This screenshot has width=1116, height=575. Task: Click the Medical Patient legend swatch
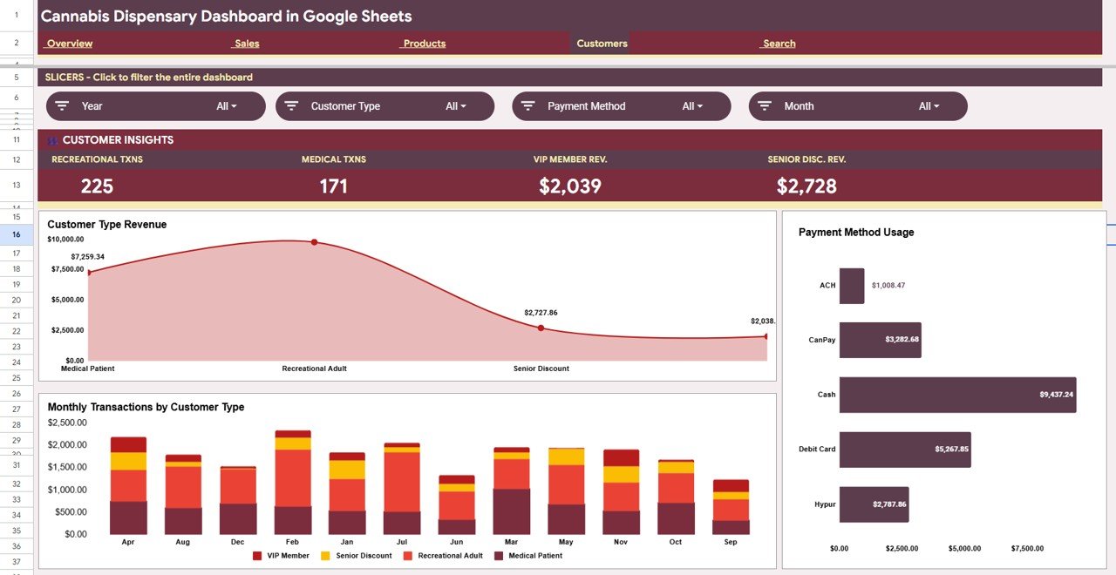click(x=499, y=556)
